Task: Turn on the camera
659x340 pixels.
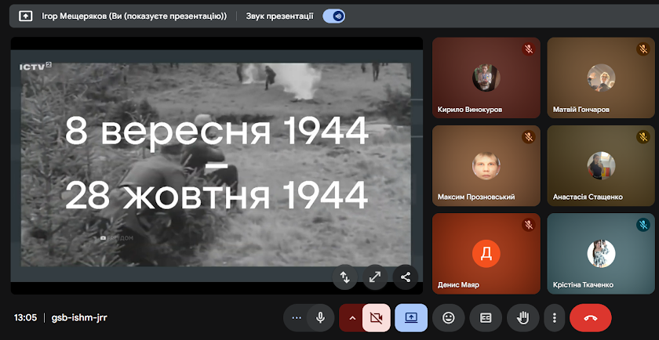Action: [x=377, y=317]
